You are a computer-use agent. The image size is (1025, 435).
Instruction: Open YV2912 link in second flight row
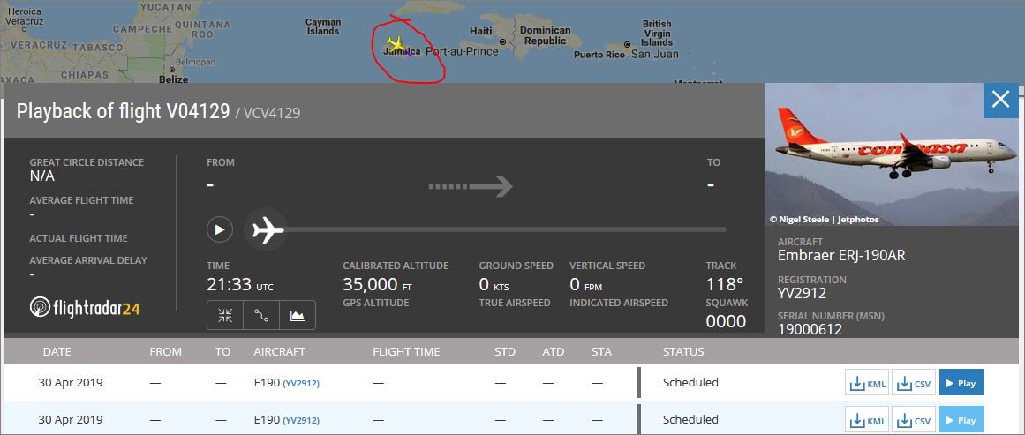(301, 420)
